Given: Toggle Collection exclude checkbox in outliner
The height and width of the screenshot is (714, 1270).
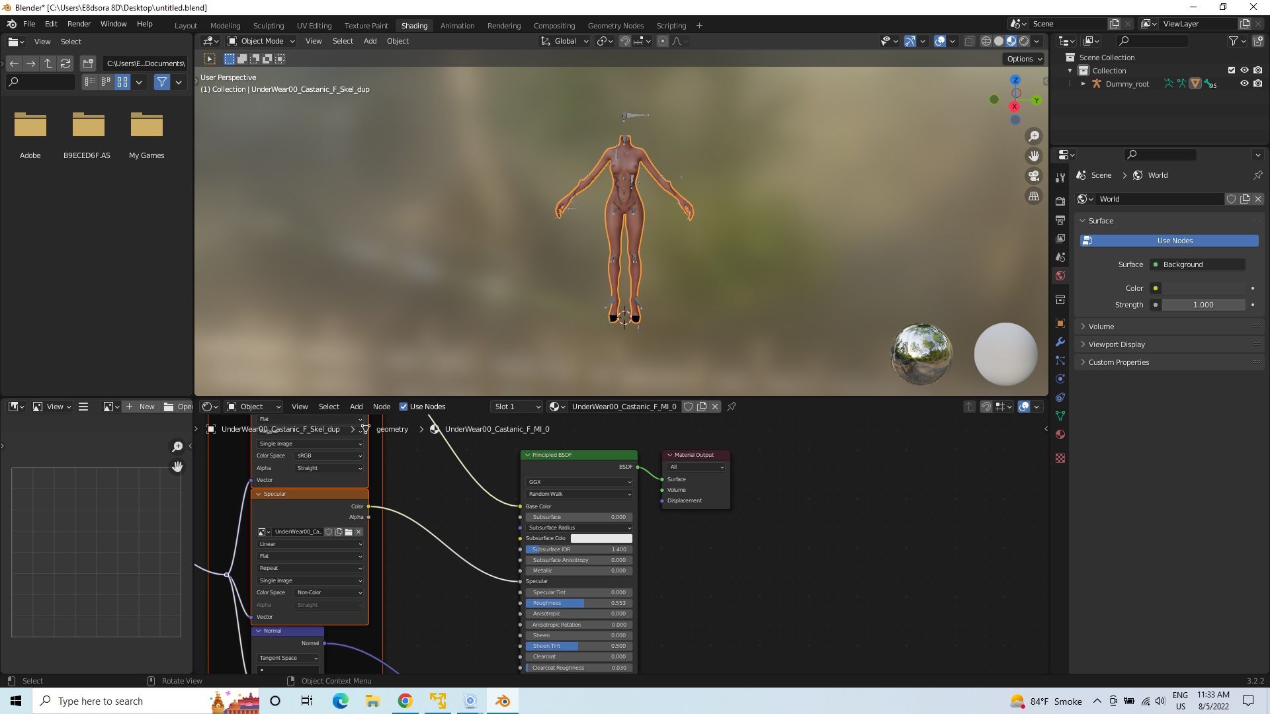Looking at the screenshot, I should (1231, 70).
